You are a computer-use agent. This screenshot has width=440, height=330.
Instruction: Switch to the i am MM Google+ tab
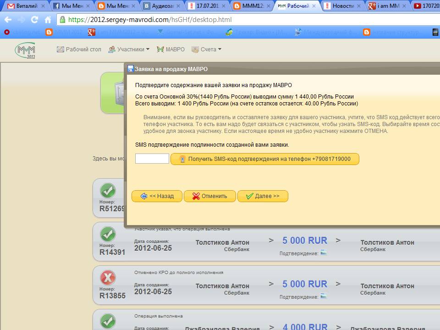[x=387, y=5]
